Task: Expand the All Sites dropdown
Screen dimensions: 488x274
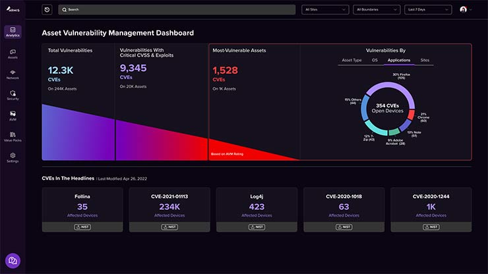Action: pos(324,10)
